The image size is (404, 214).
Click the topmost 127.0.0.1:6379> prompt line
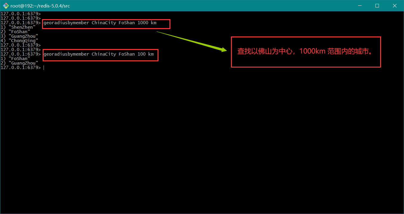click(20, 14)
